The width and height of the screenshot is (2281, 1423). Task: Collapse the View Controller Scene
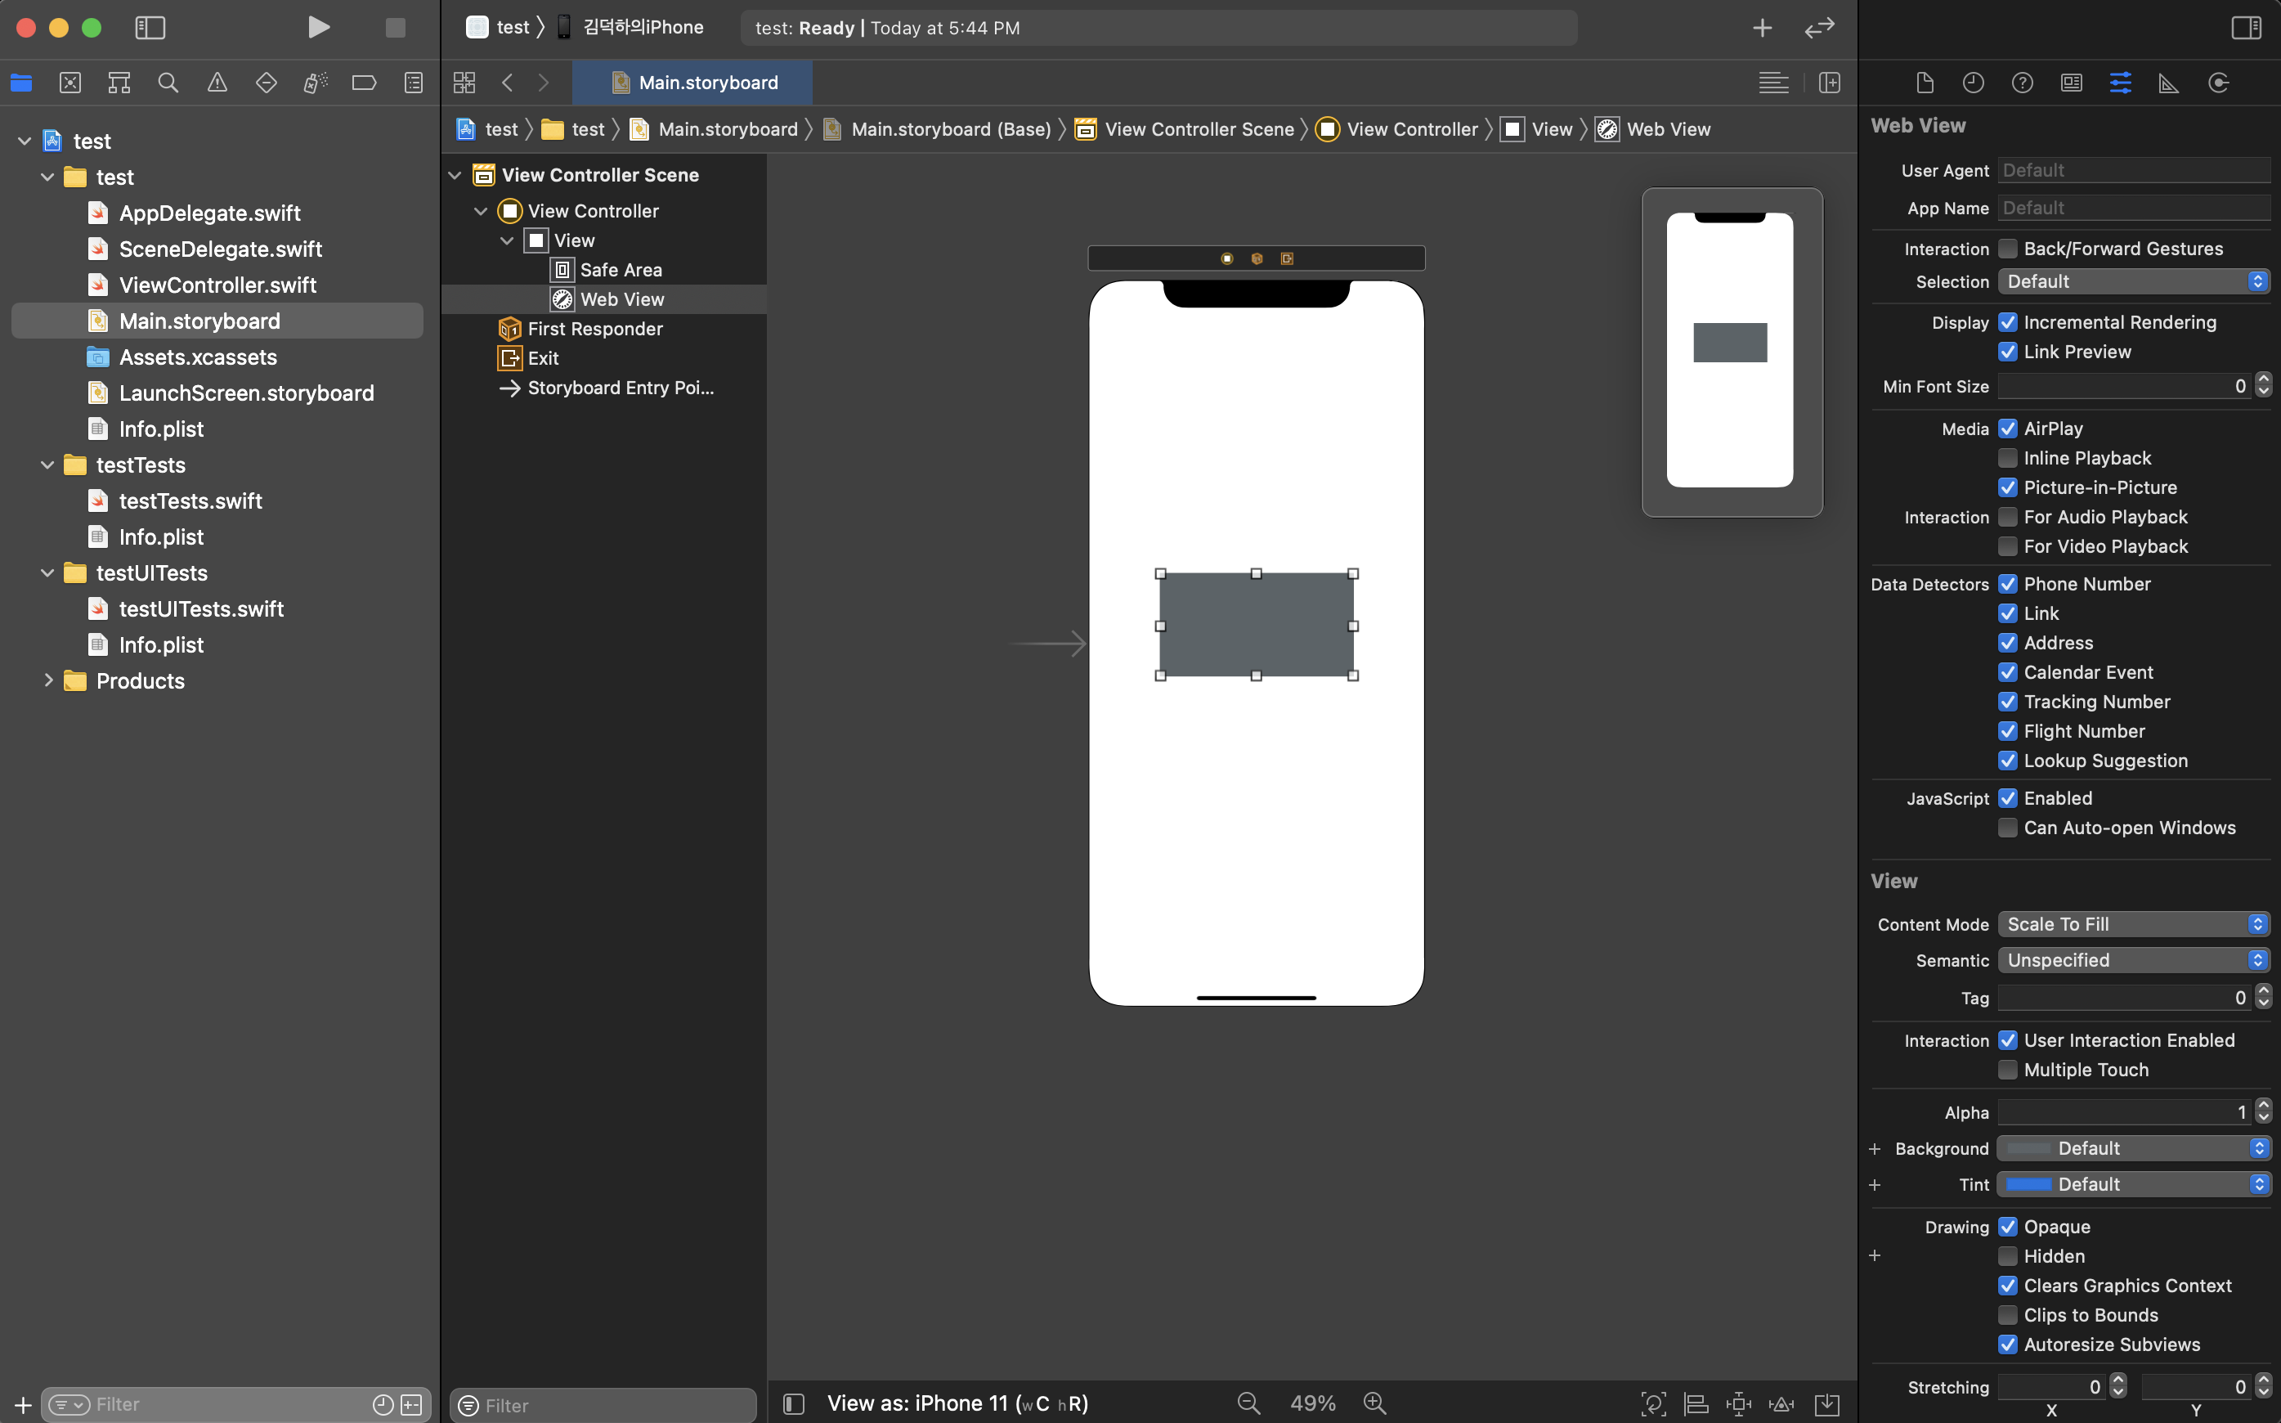coord(455,175)
